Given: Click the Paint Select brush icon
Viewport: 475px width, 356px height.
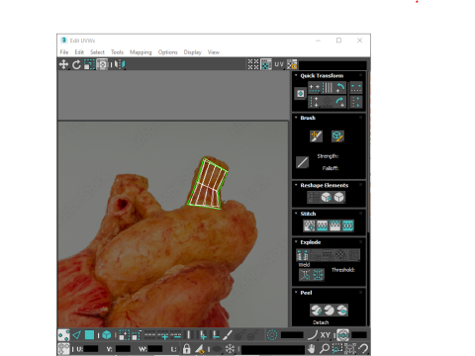Looking at the screenshot, I should [x=228, y=335].
